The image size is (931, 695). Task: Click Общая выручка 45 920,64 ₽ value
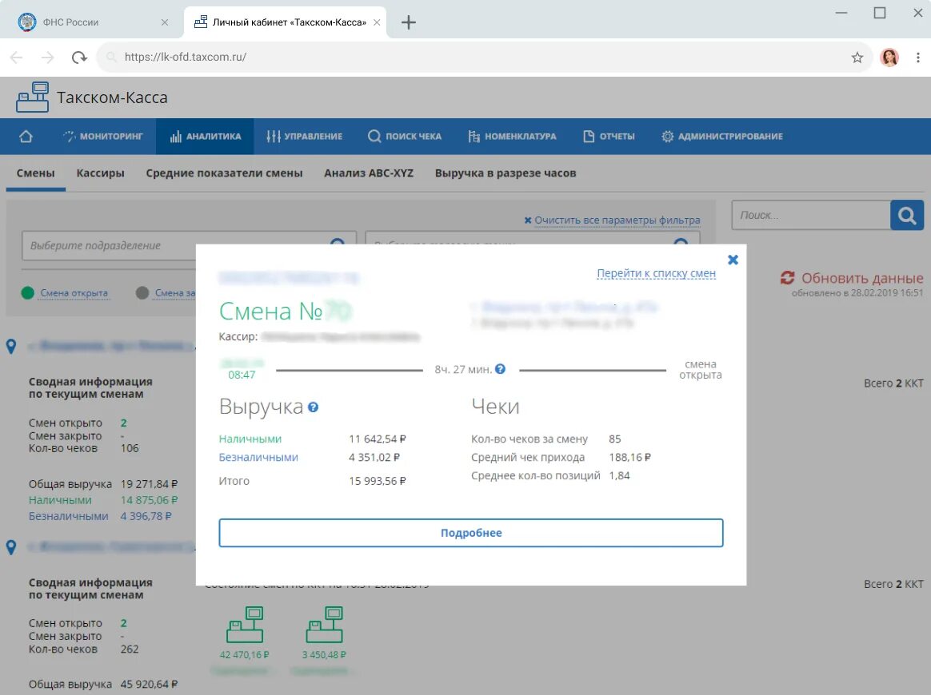(149, 684)
